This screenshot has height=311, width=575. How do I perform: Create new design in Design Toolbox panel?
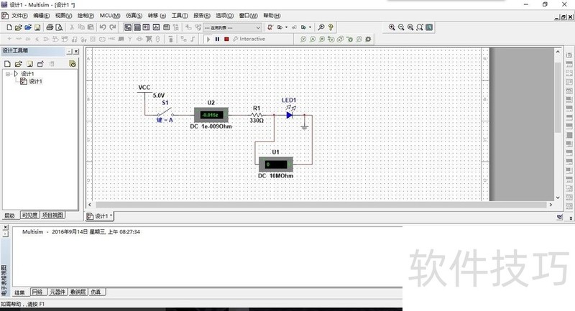(x=7, y=64)
